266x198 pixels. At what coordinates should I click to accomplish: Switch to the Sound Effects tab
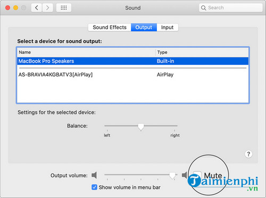coord(110,28)
